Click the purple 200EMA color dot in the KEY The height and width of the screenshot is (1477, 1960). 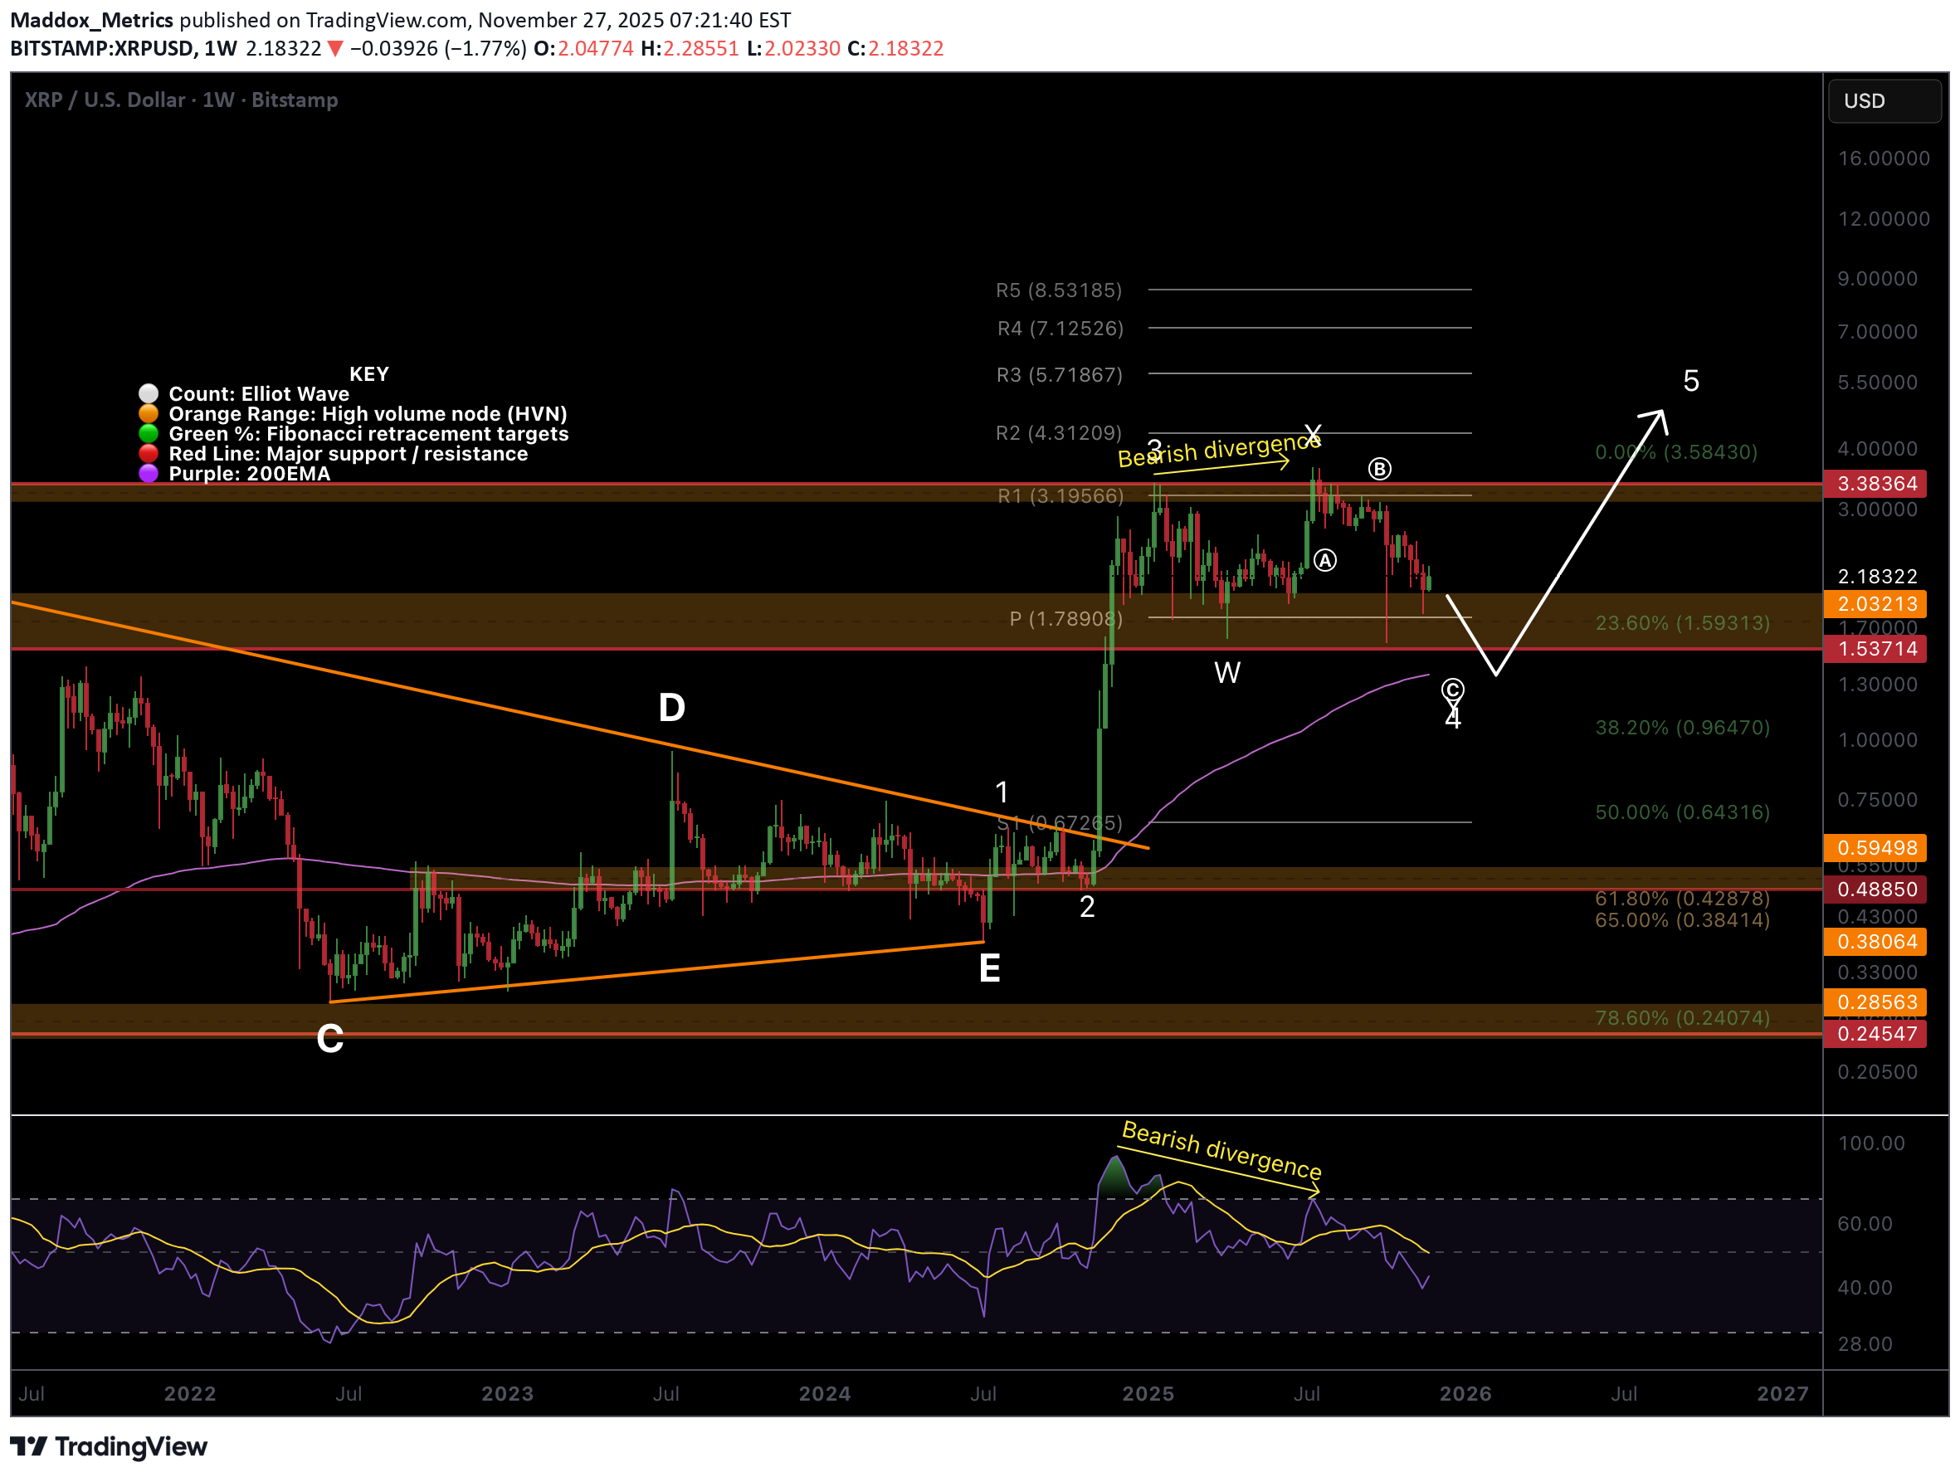[148, 473]
